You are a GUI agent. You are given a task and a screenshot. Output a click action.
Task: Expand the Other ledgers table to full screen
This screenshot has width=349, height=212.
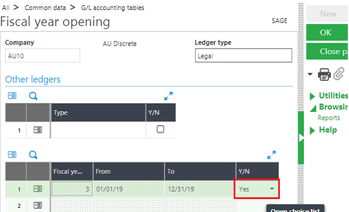pyautogui.click(x=168, y=96)
